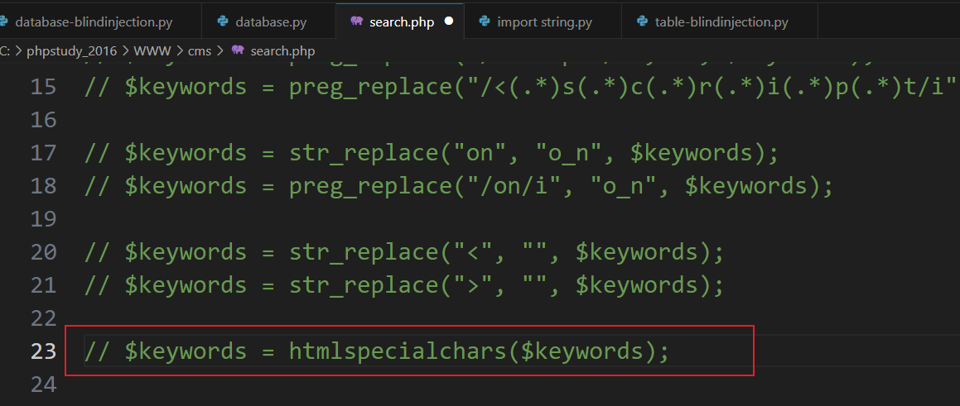960x406 pixels.
Task: Select the search.php tab
Action: pos(400,22)
